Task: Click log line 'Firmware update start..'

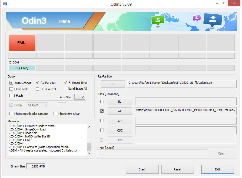Action: (x=32, y=126)
